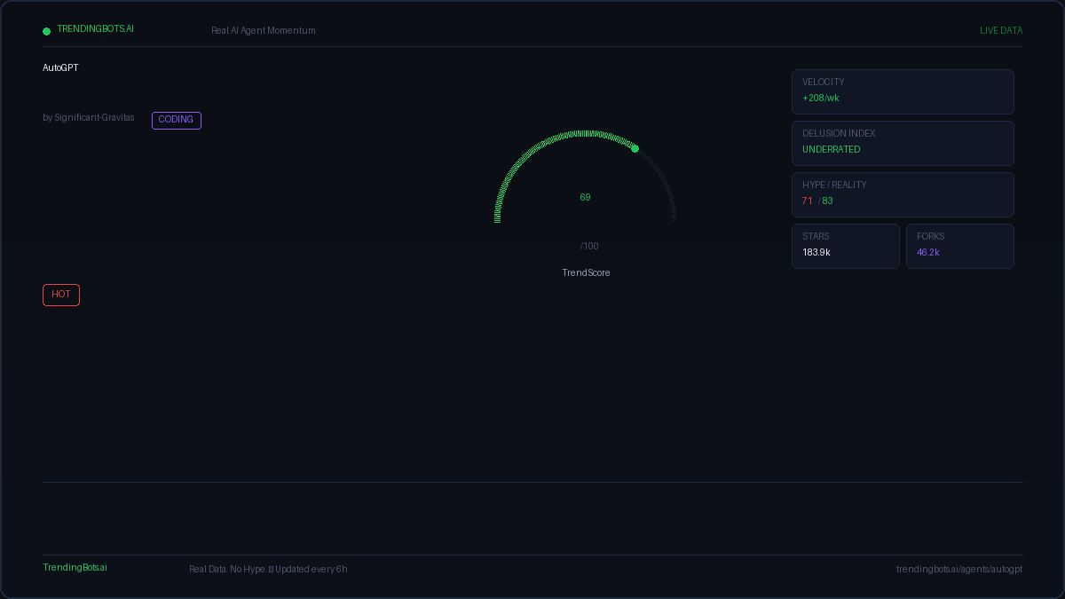The height and width of the screenshot is (599, 1065).
Task: Click the 69 score value in the gauge
Action: [585, 197]
